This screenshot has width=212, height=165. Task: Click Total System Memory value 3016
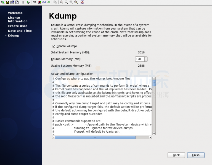point(141,53)
